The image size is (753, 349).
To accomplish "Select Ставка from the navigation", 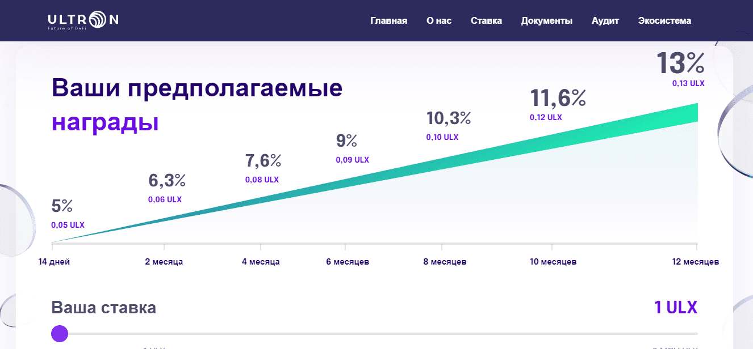I will [x=486, y=20].
